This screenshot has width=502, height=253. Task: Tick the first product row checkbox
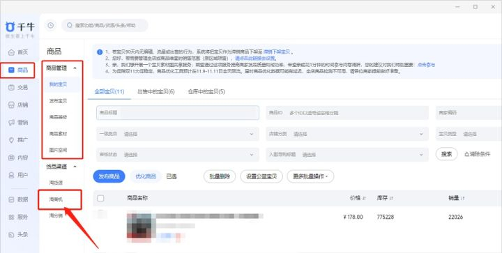(x=101, y=214)
